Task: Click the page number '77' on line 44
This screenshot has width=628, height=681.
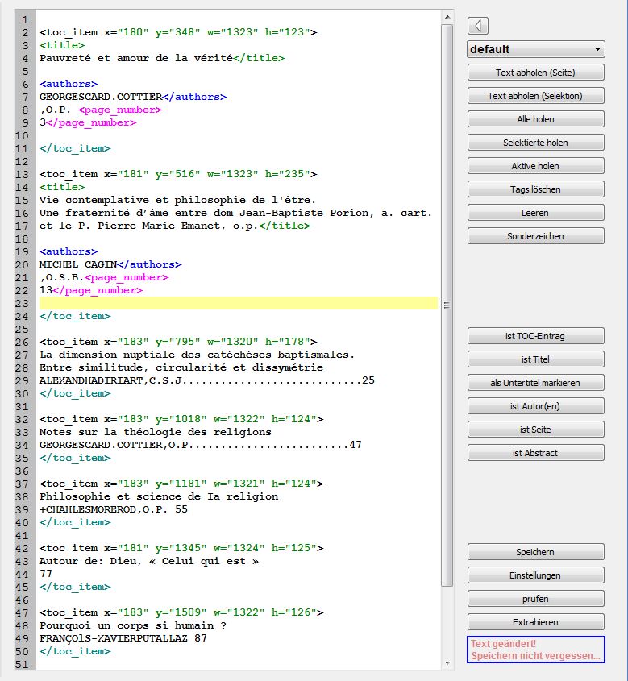Action: (46, 574)
